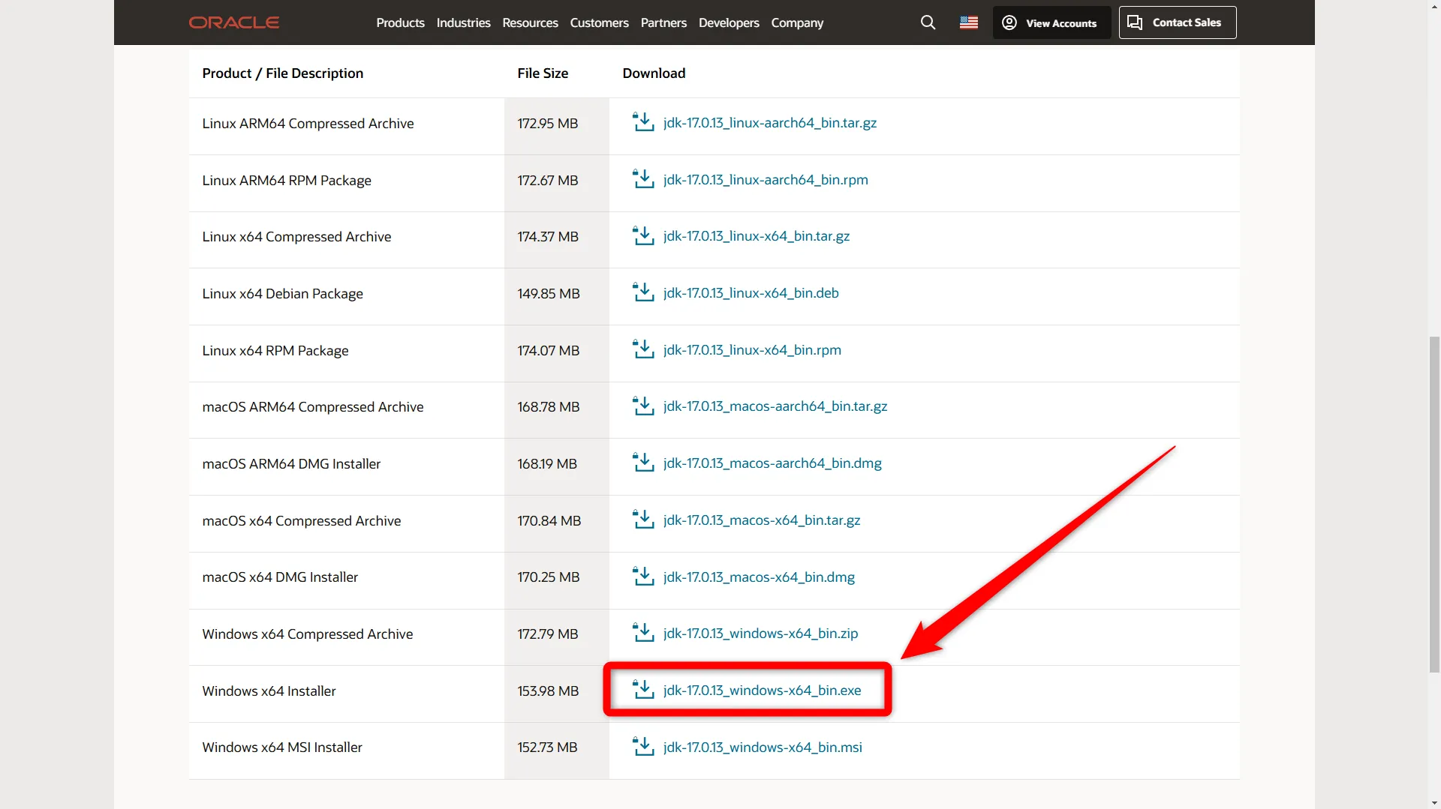The height and width of the screenshot is (809, 1441).
Task: Download jdk-17.0.13_macos-aarch64_bin.tar.gz link
Action: tap(775, 406)
